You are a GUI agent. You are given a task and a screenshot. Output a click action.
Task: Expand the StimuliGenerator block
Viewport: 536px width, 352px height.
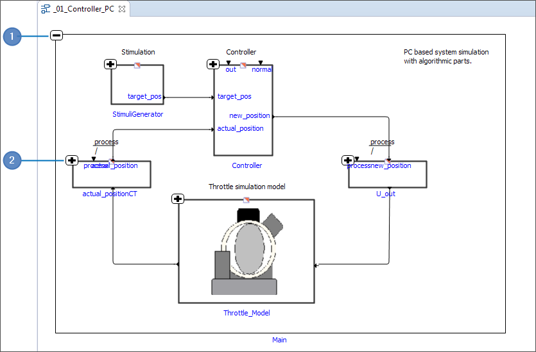tap(110, 64)
